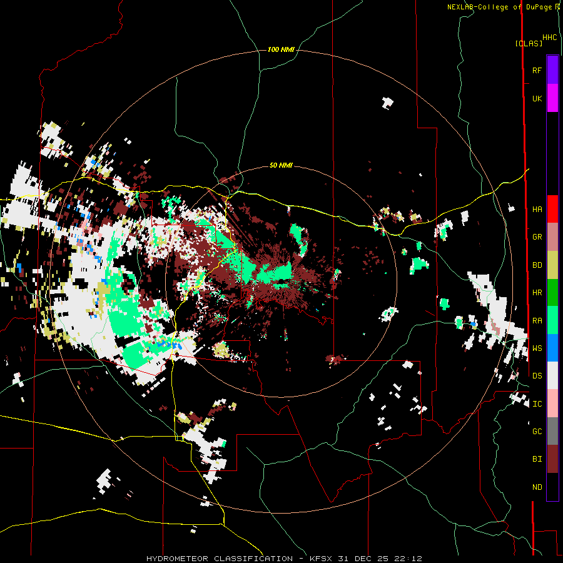Click the HA legend label

tap(537, 210)
